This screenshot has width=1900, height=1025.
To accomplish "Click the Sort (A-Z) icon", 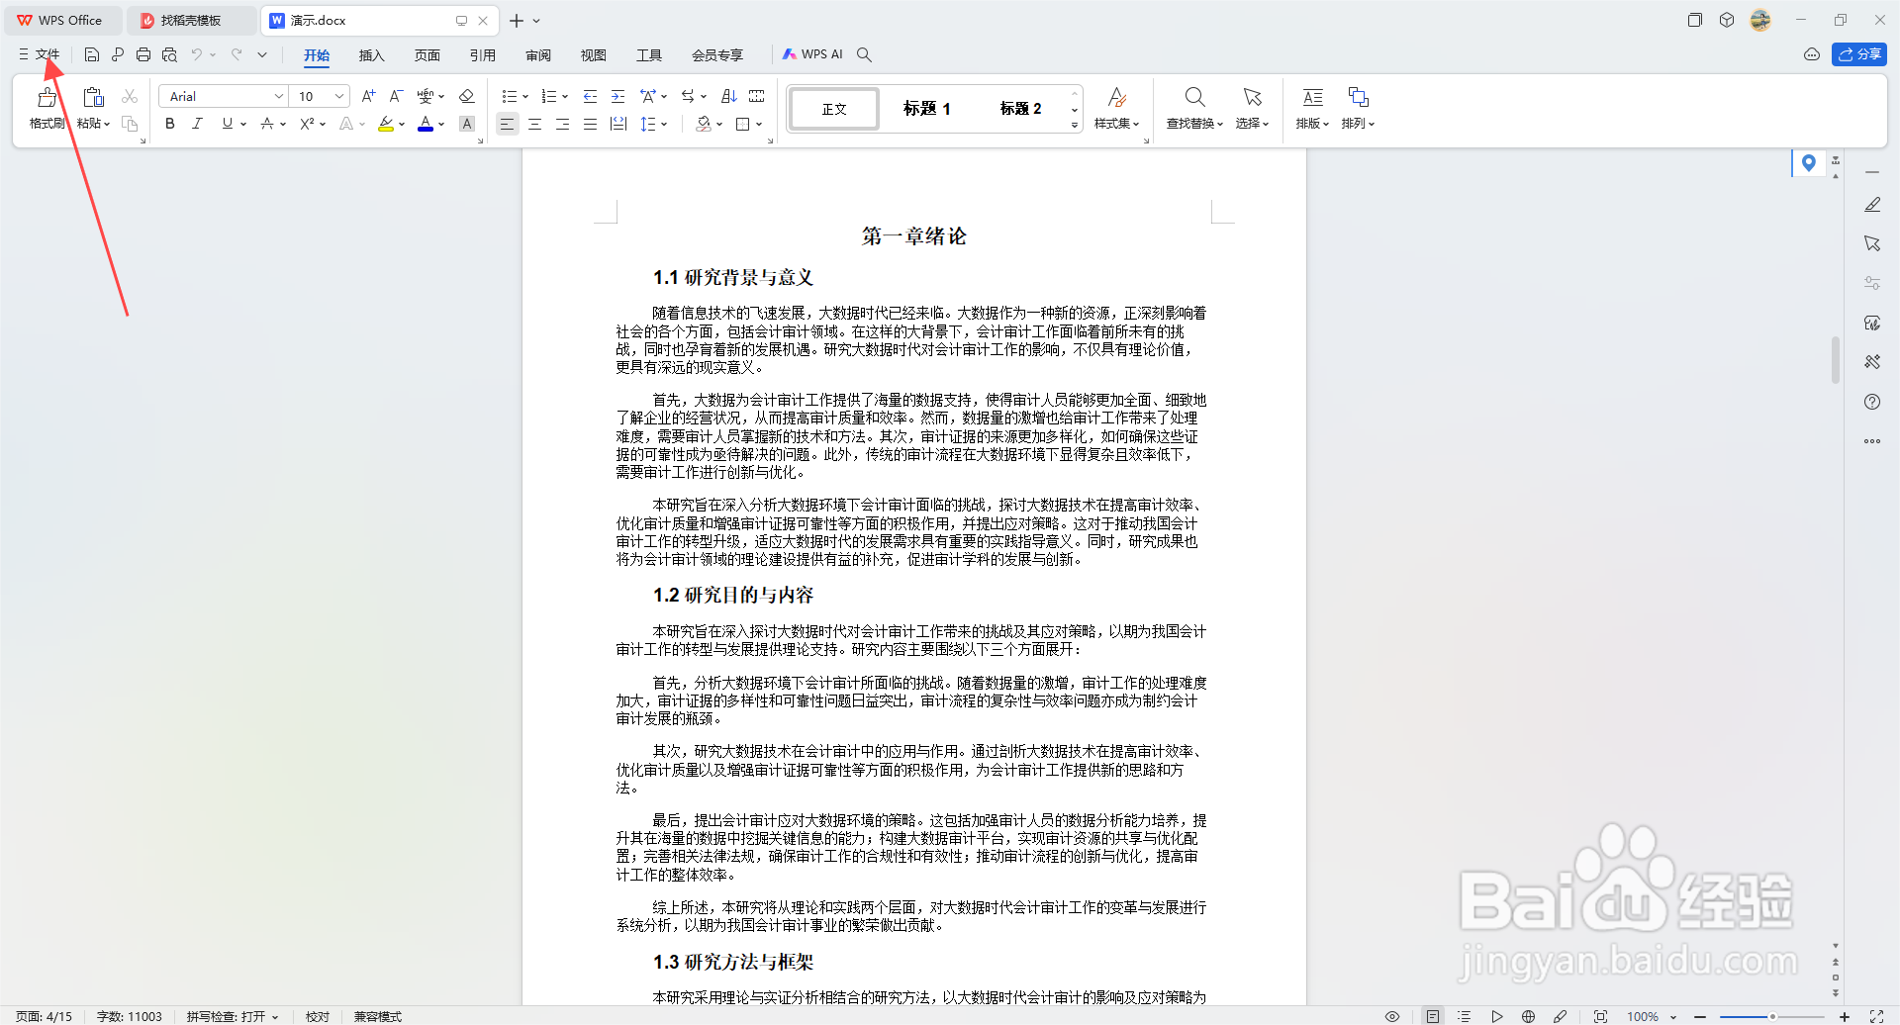I will point(729,96).
